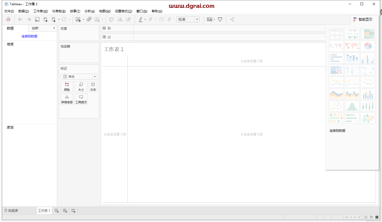Select the filled map thumbnail in Show Me
Viewport: 382px width, 222px height.
point(352,46)
